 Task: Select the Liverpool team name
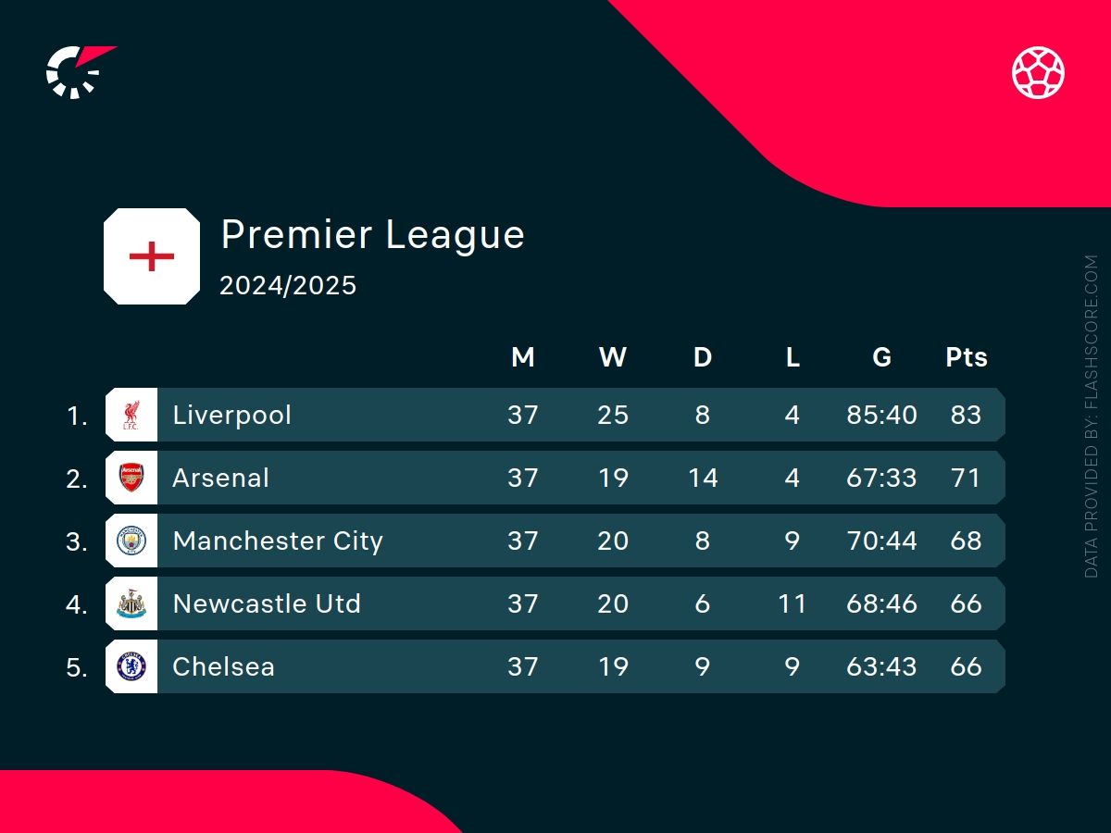click(x=231, y=415)
